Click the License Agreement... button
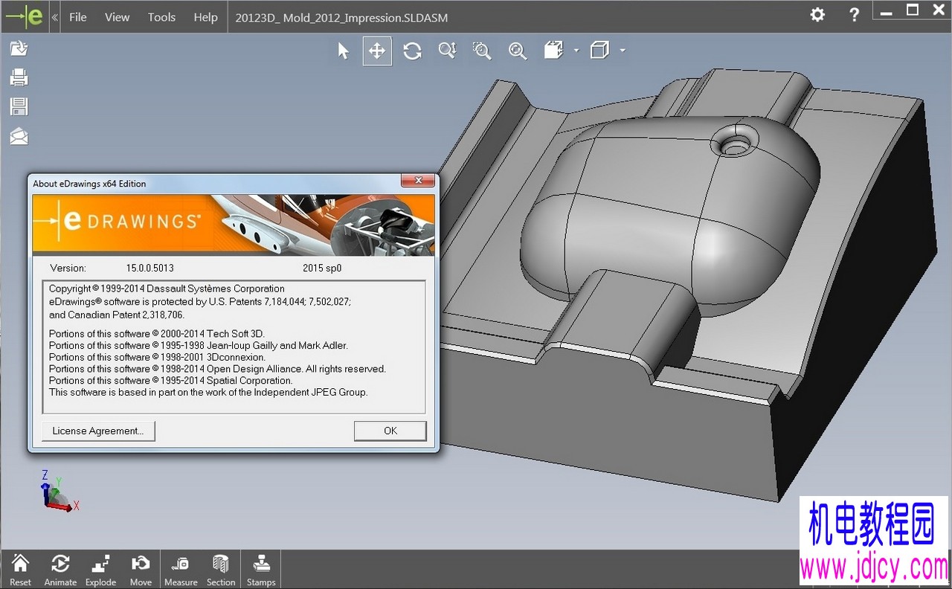952x589 pixels. 98,431
